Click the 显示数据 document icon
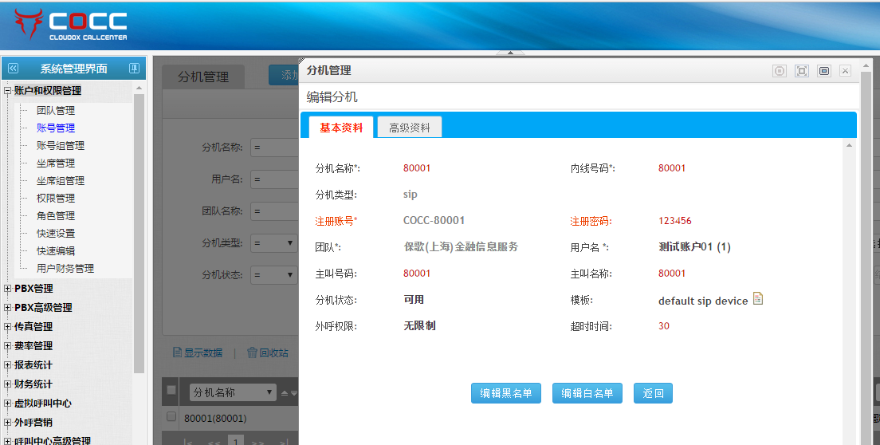This screenshot has height=445, width=880. pos(177,352)
